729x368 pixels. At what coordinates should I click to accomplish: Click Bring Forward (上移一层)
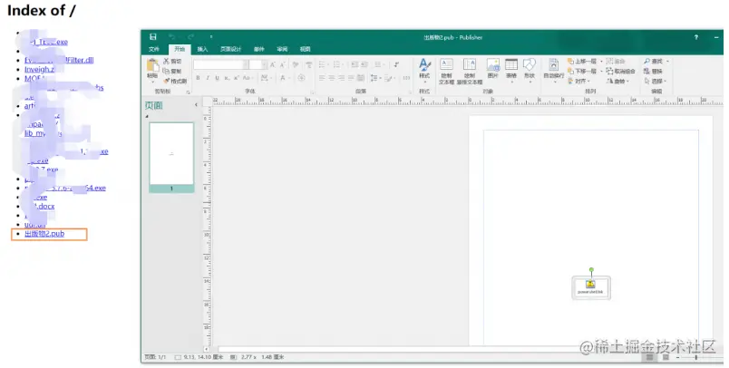[x=582, y=62]
